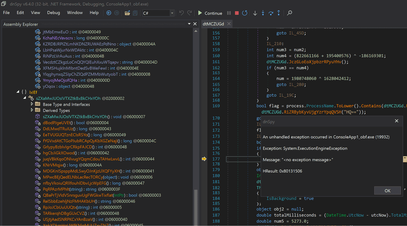Close the dnSpy exception dialog
407x226 pixels.
click(396, 121)
